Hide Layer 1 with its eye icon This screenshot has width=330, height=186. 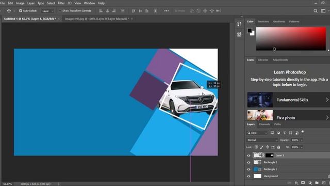point(249,156)
